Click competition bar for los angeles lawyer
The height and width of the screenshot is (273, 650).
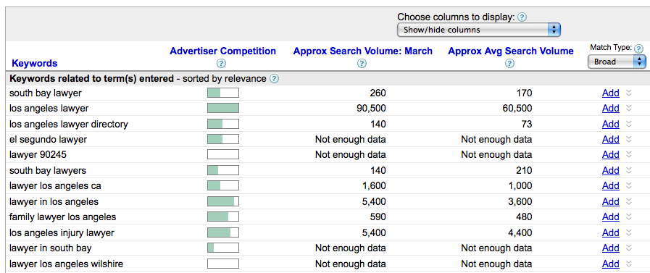point(223,108)
